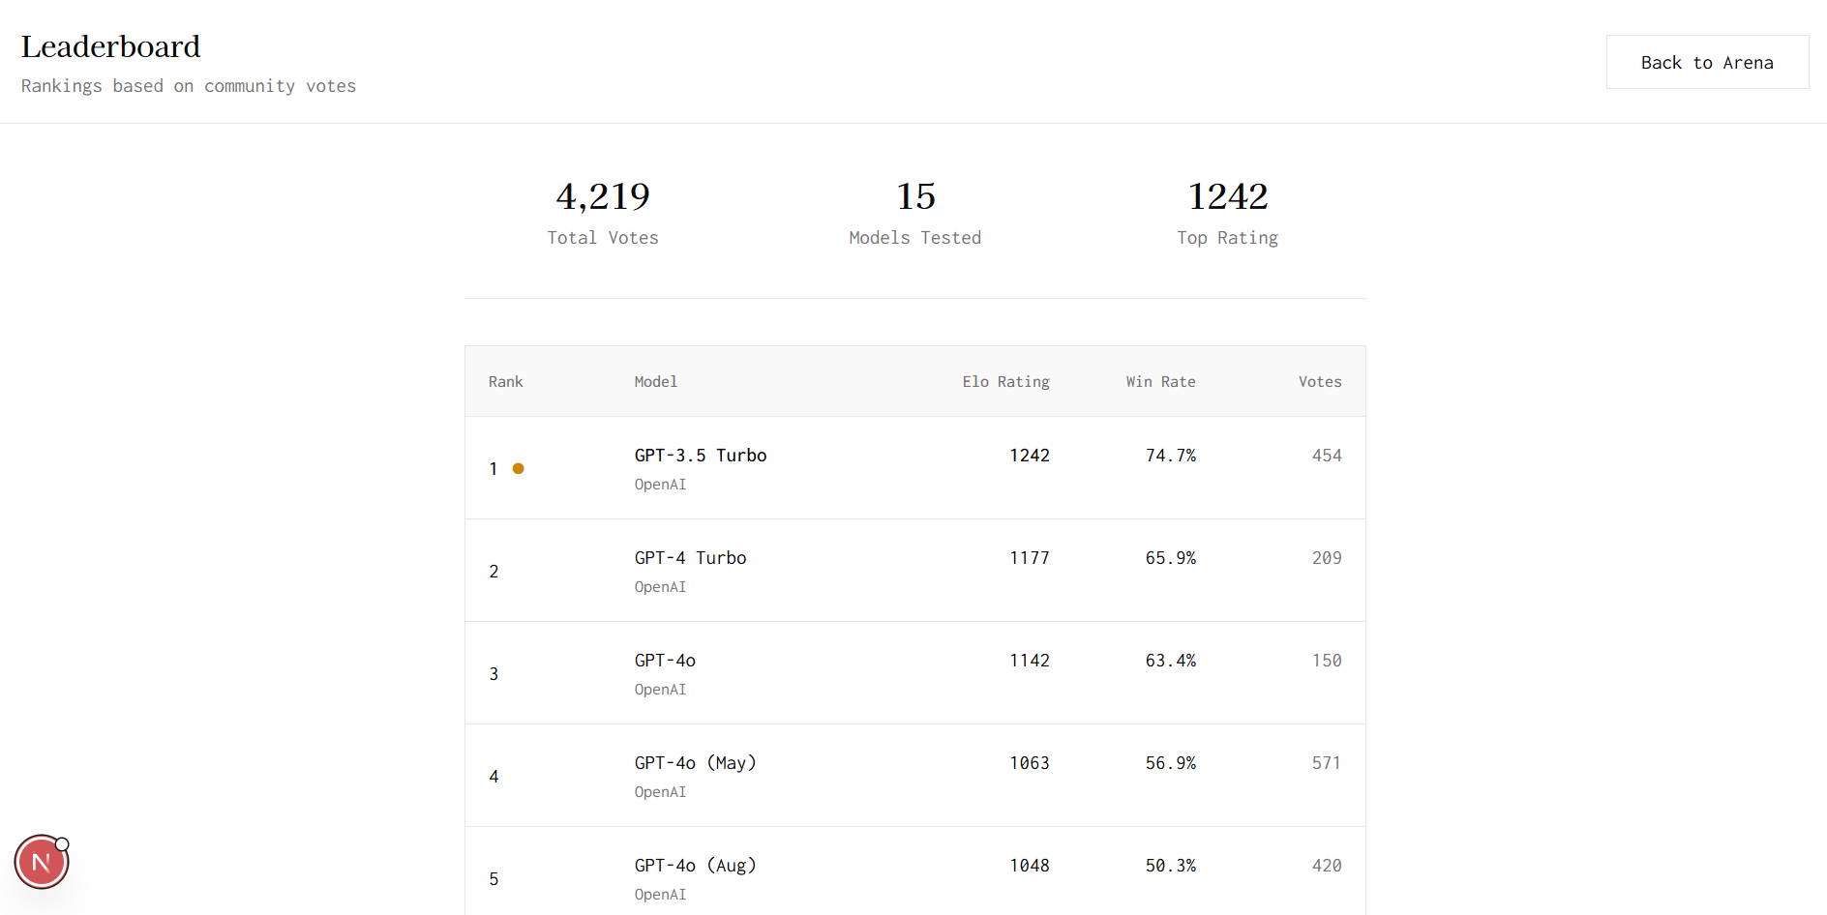The height and width of the screenshot is (915, 1827).
Task: Click the Win Rate column header
Action: coord(1160,382)
